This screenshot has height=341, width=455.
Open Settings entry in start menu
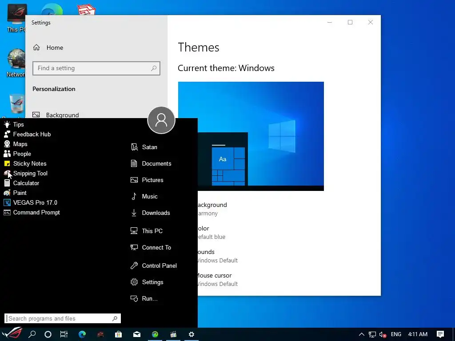coord(147,282)
